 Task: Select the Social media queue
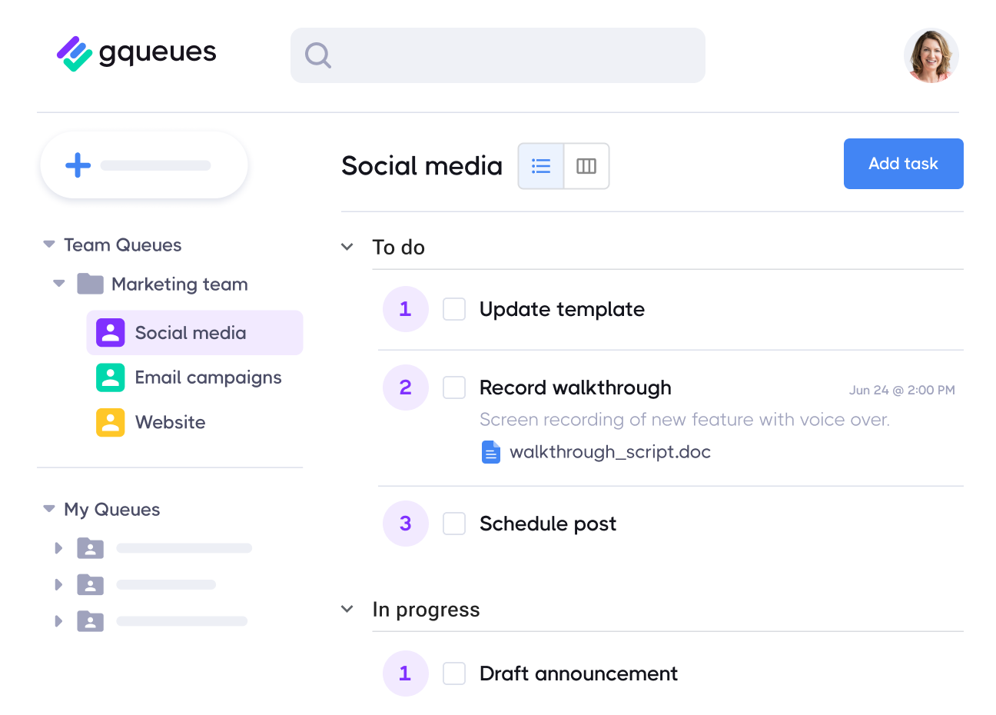[194, 333]
